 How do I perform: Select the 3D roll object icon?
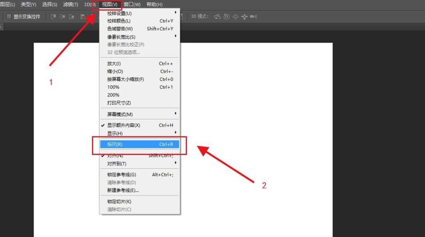[x=227, y=17]
